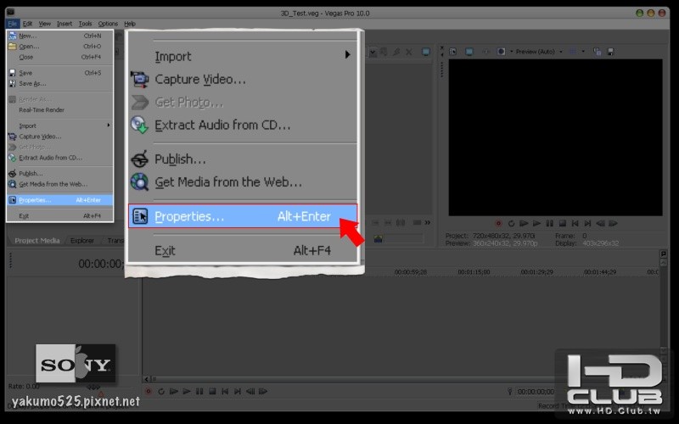Image resolution: width=679 pixels, height=424 pixels.
Task: Open the Help menu
Action: click(x=130, y=24)
